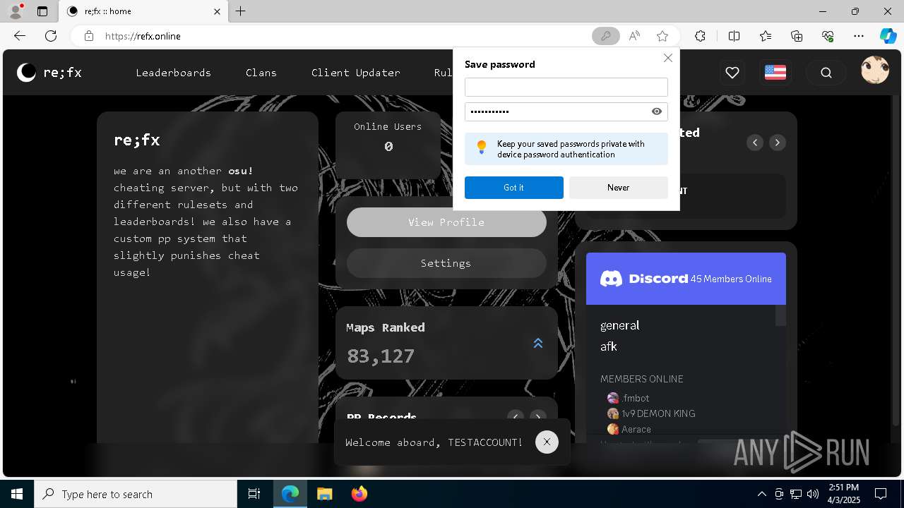Image resolution: width=904 pixels, height=508 pixels.
Task: Click the taskbar search box
Action: pos(136,494)
